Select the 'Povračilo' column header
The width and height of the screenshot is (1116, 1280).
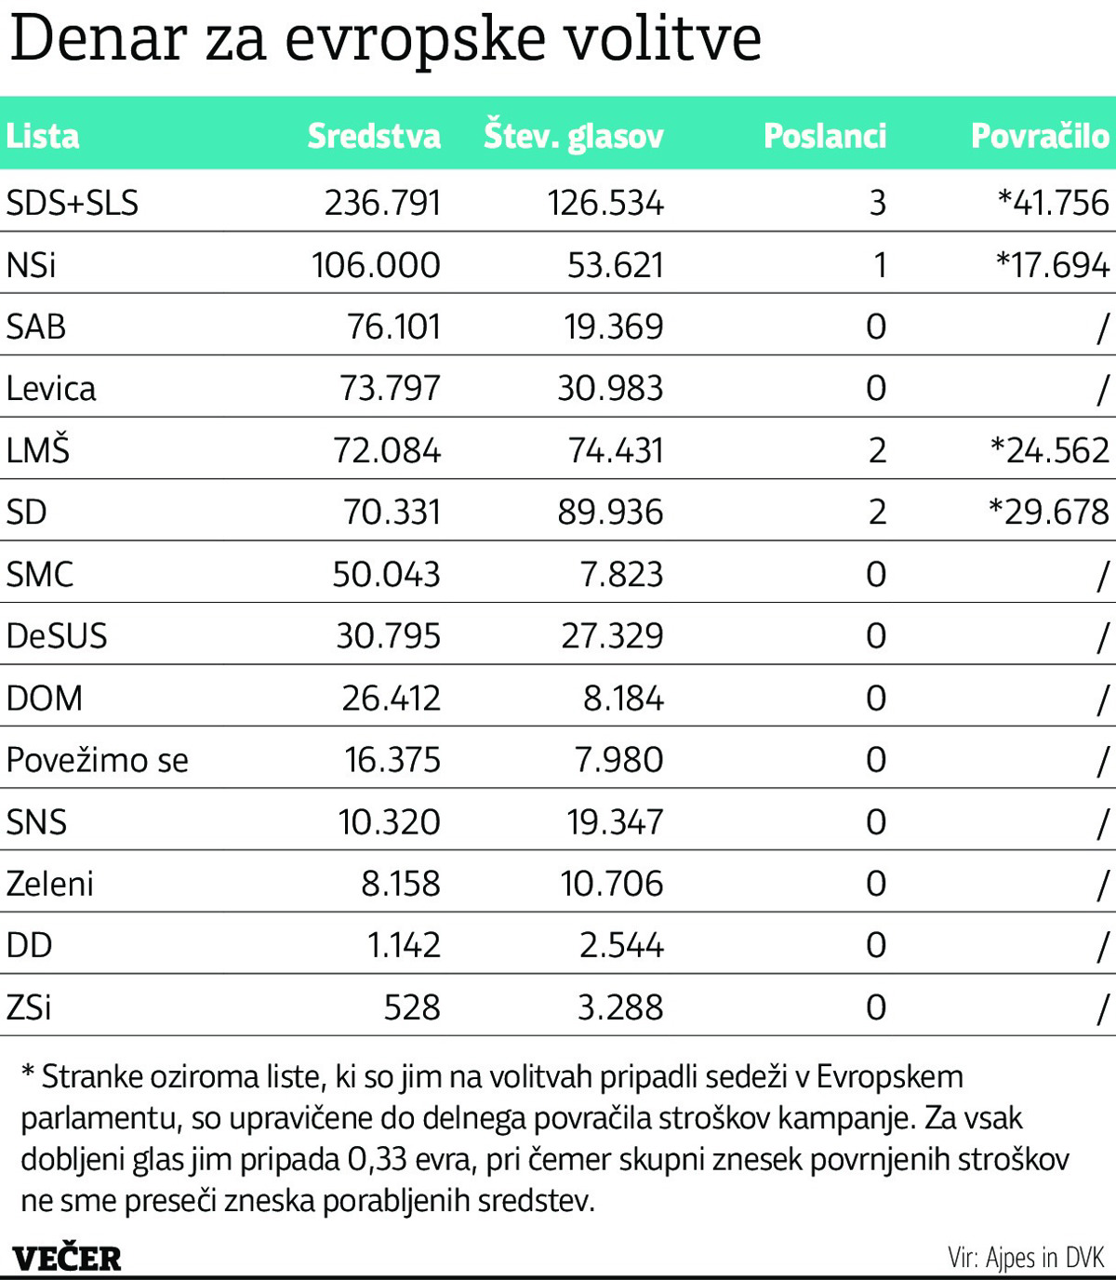(1040, 137)
